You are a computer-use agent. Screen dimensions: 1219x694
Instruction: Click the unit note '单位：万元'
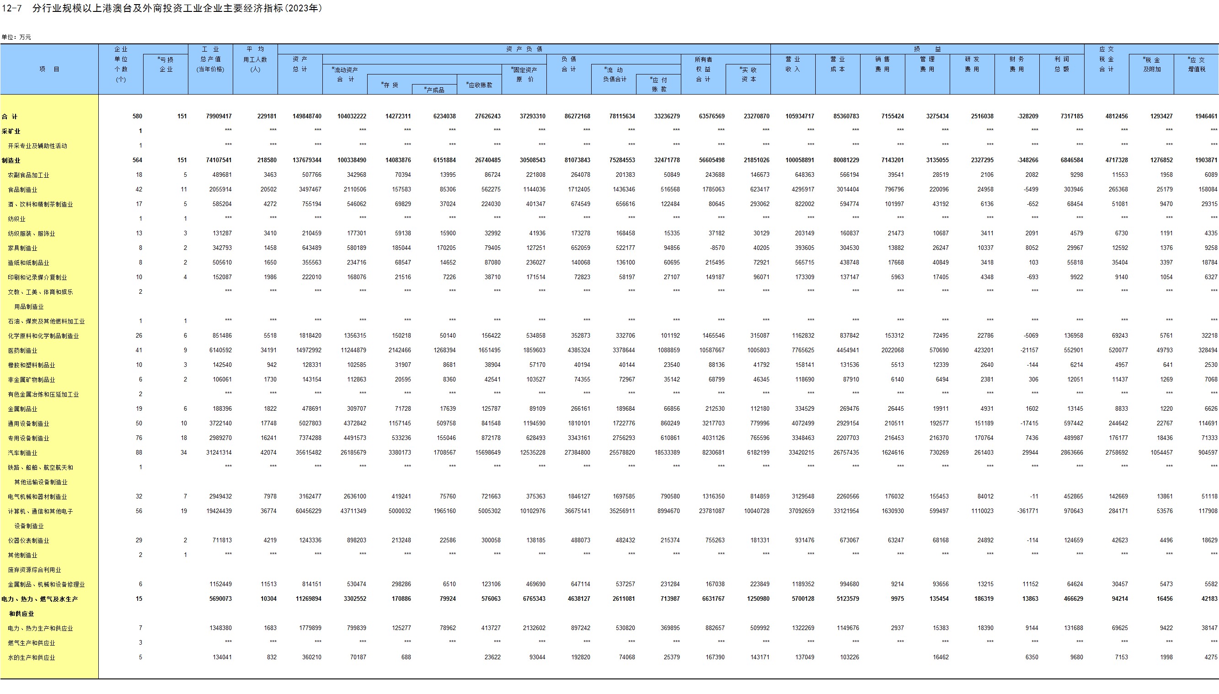pyautogui.click(x=16, y=37)
